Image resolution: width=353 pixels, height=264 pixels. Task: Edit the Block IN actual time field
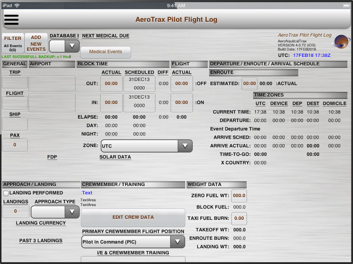point(111,103)
